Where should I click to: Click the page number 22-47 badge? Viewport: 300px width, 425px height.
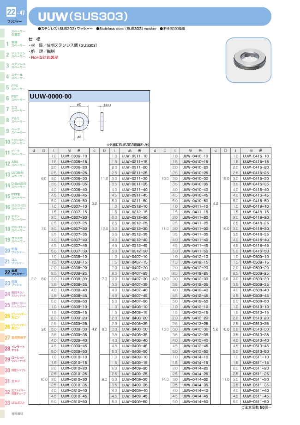[16, 15]
